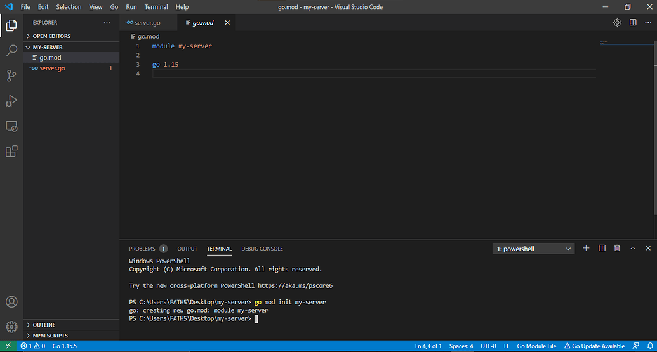Click the Explorer views and more actions ellipsis
The width and height of the screenshot is (657, 352).
[107, 22]
